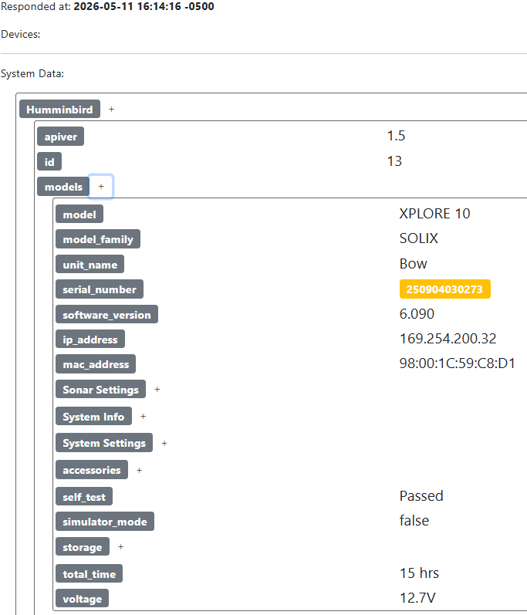Image resolution: width=527 pixels, height=615 pixels.
Task: Click the simulator_mode key badge
Action: (x=105, y=522)
